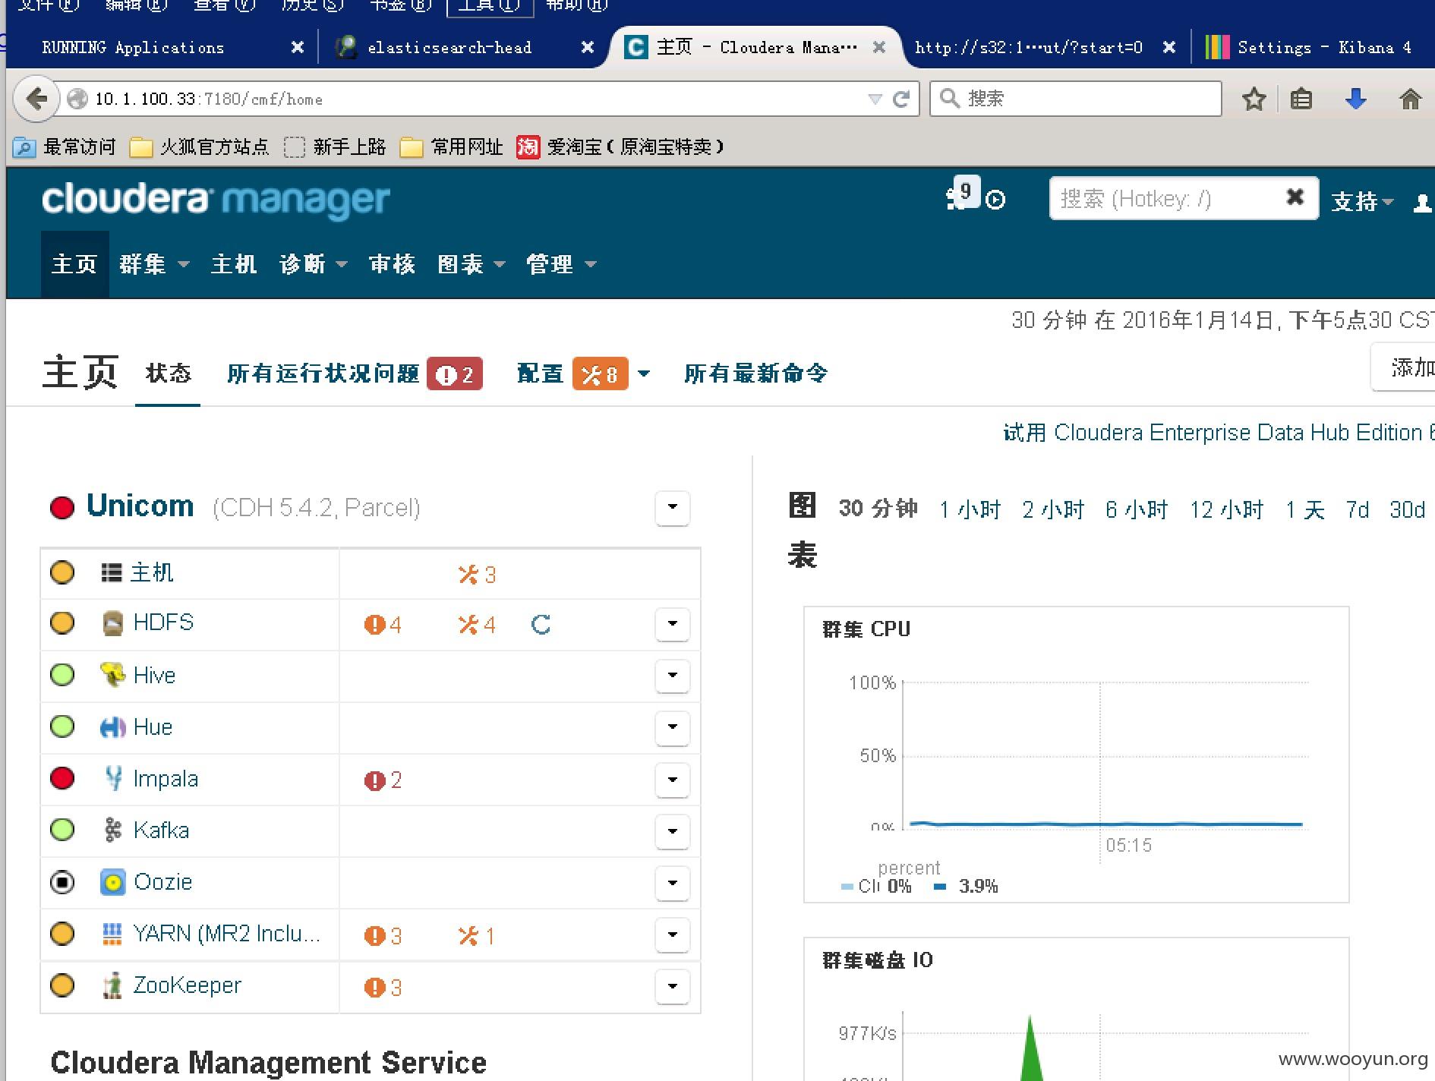
Task: Open the Unicom cluster link
Action: [x=140, y=506]
